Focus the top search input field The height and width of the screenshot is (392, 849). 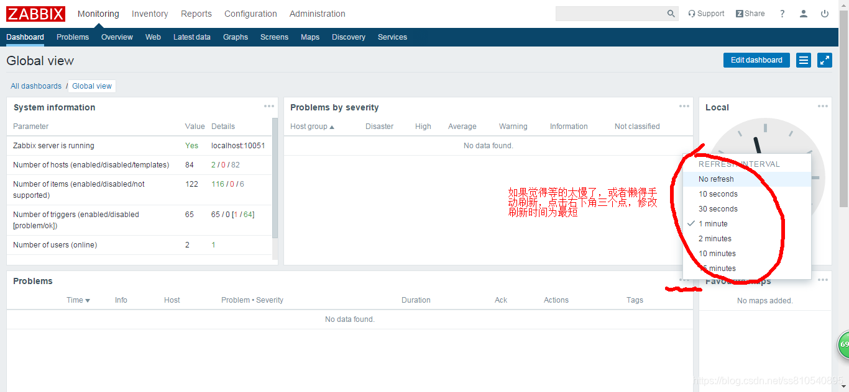coord(610,14)
